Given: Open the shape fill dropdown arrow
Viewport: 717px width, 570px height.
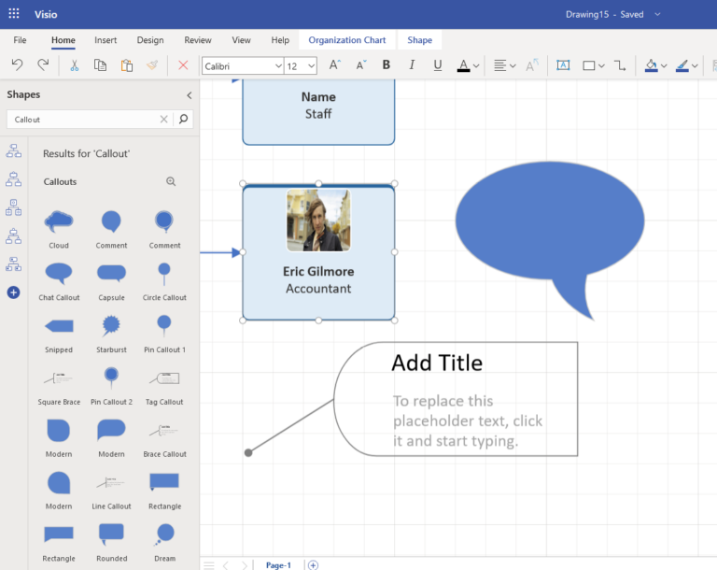Looking at the screenshot, I should [664, 66].
